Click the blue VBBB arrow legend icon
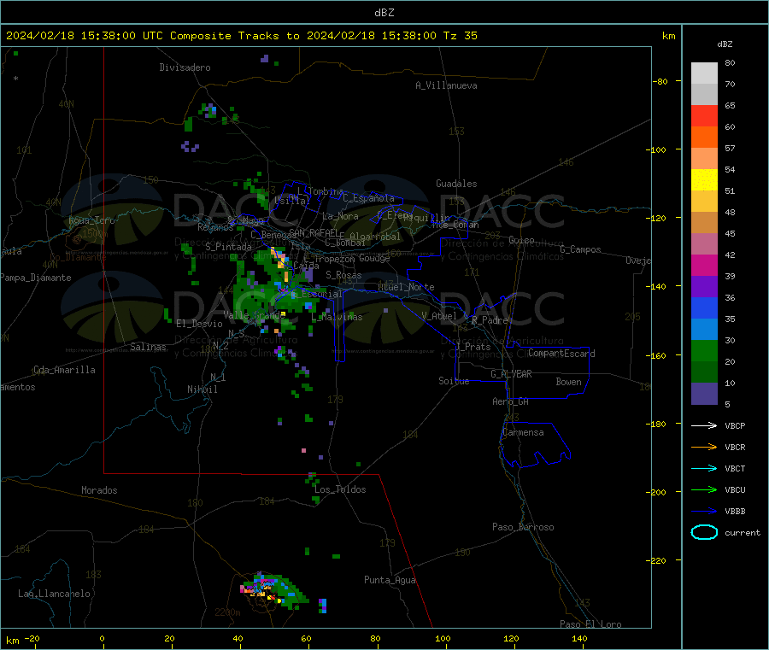The height and width of the screenshot is (650, 769). [x=704, y=512]
